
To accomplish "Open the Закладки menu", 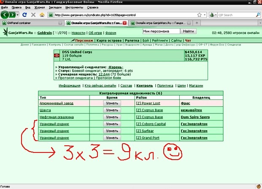I will tap(55, 8).
